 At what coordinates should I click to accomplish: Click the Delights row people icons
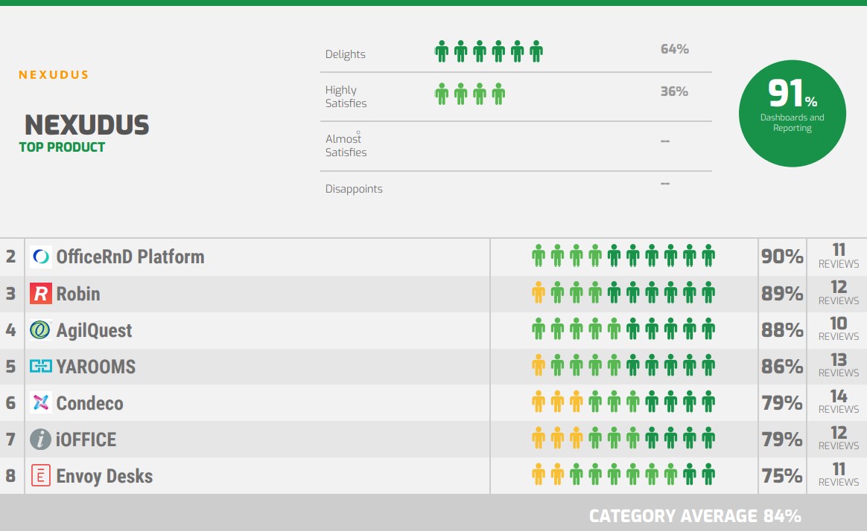tap(489, 51)
